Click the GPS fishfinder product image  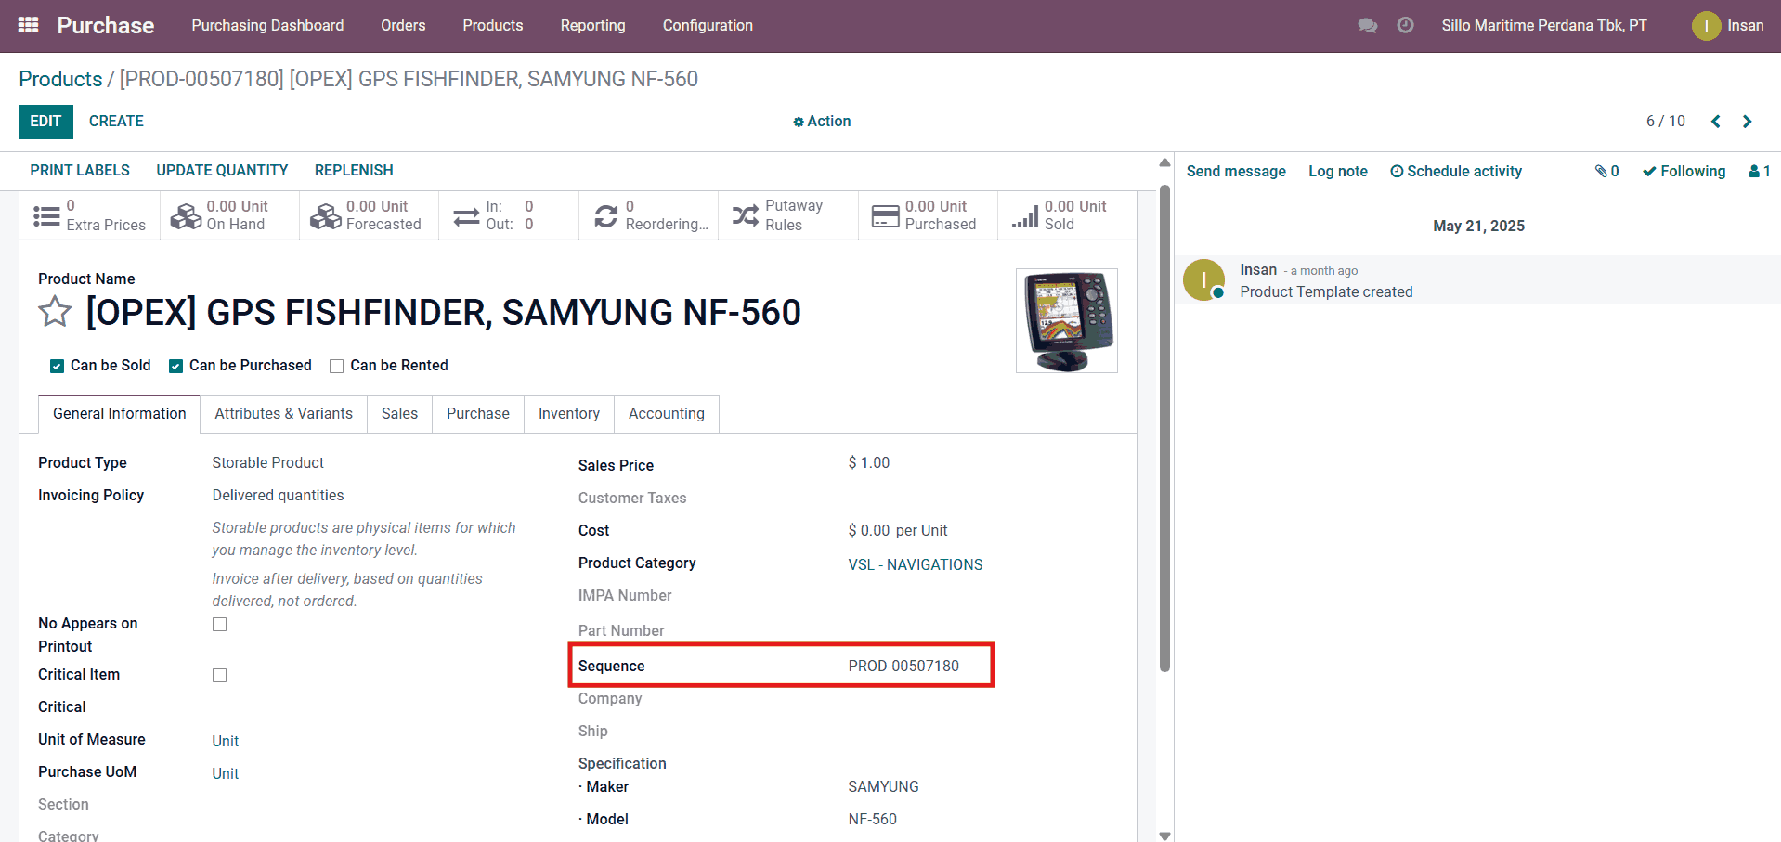[1066, 321]
